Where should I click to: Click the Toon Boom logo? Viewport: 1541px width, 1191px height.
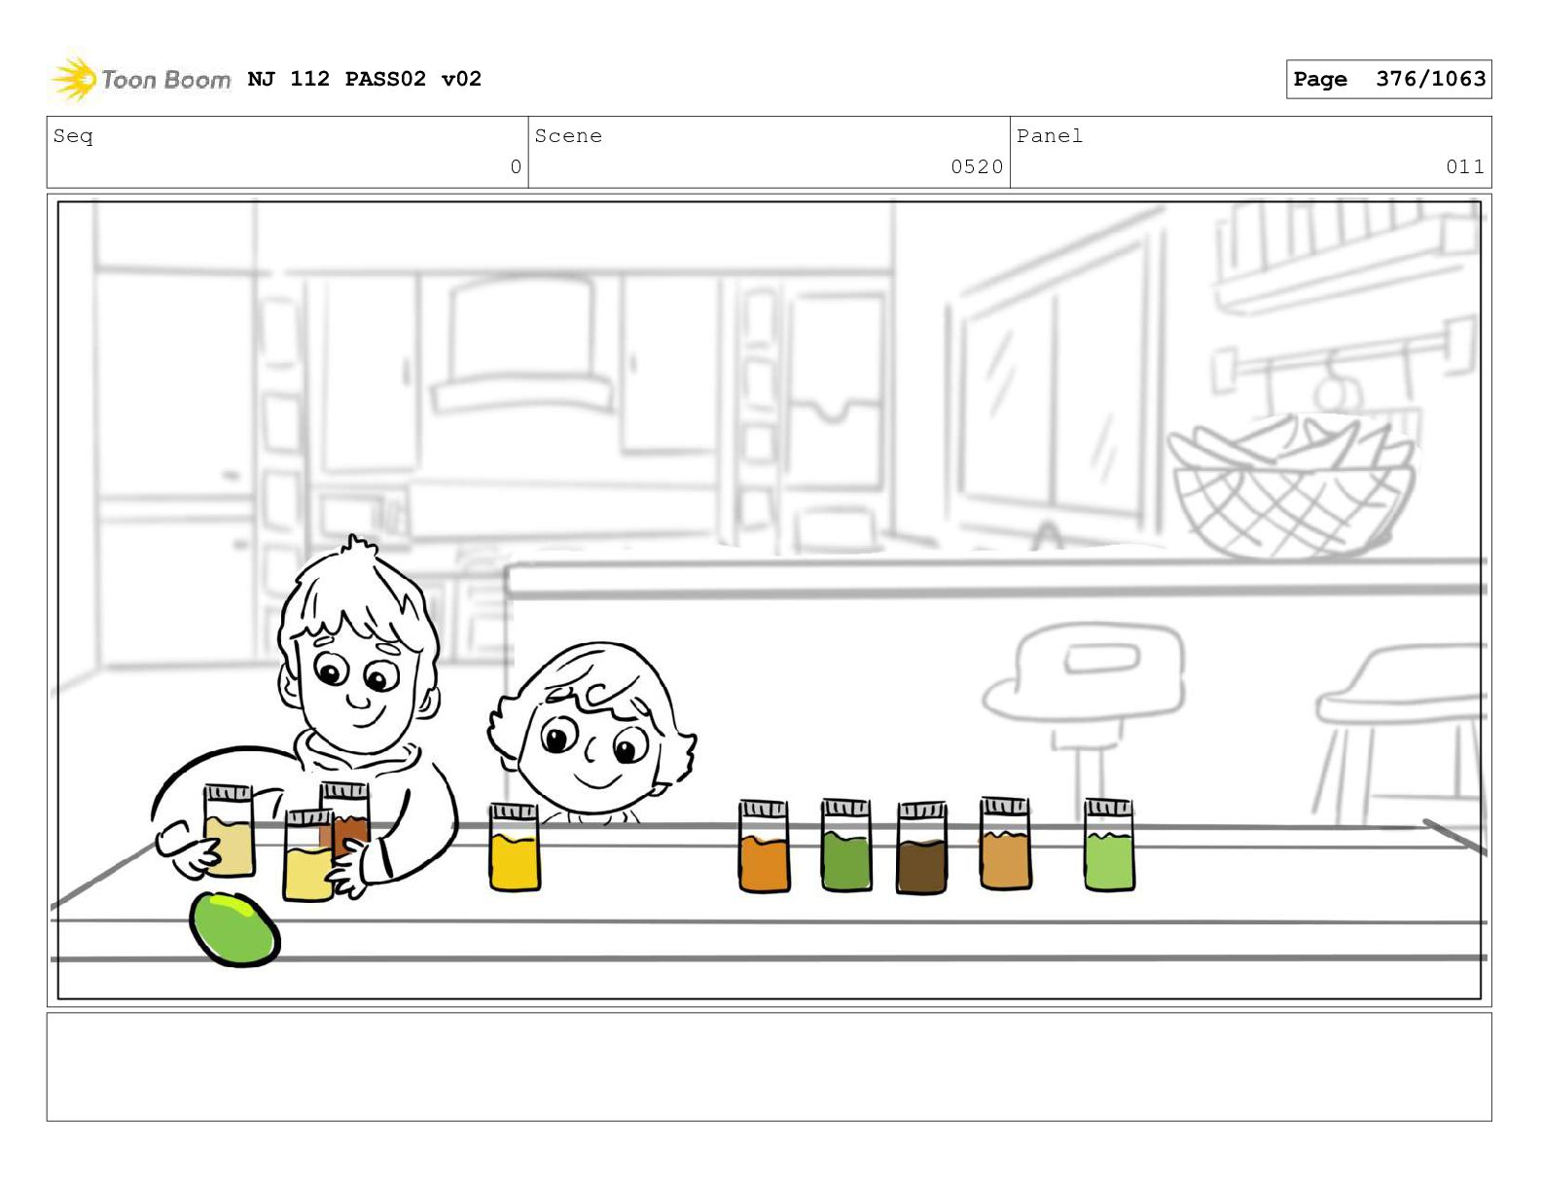140,79
